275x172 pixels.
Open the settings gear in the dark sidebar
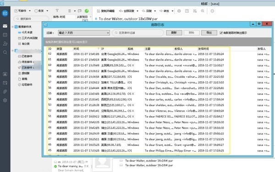[5, 100]
